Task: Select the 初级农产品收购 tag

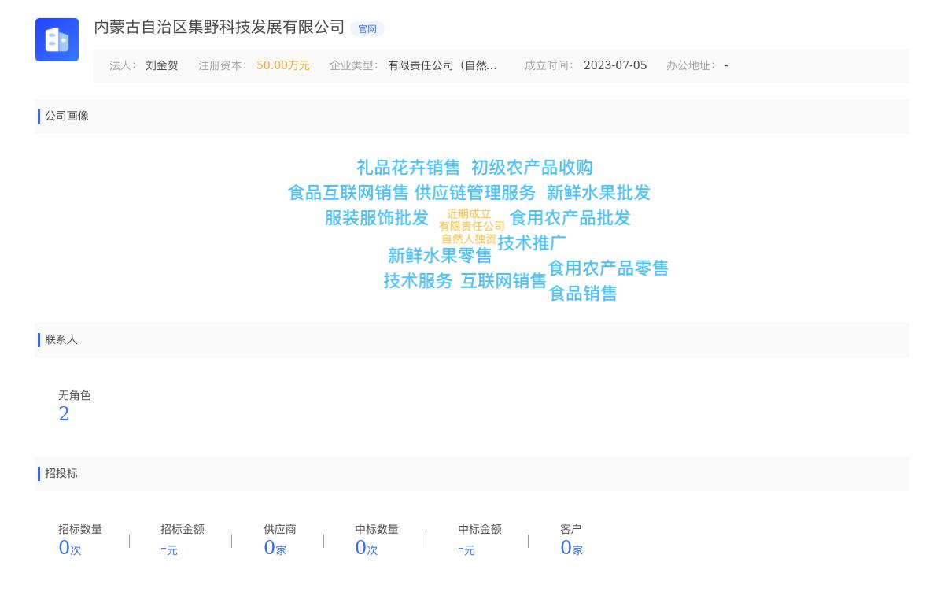Action: (x=532, y=168)
